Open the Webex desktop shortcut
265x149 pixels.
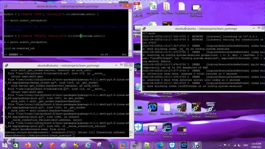click(x=152, y=109)
